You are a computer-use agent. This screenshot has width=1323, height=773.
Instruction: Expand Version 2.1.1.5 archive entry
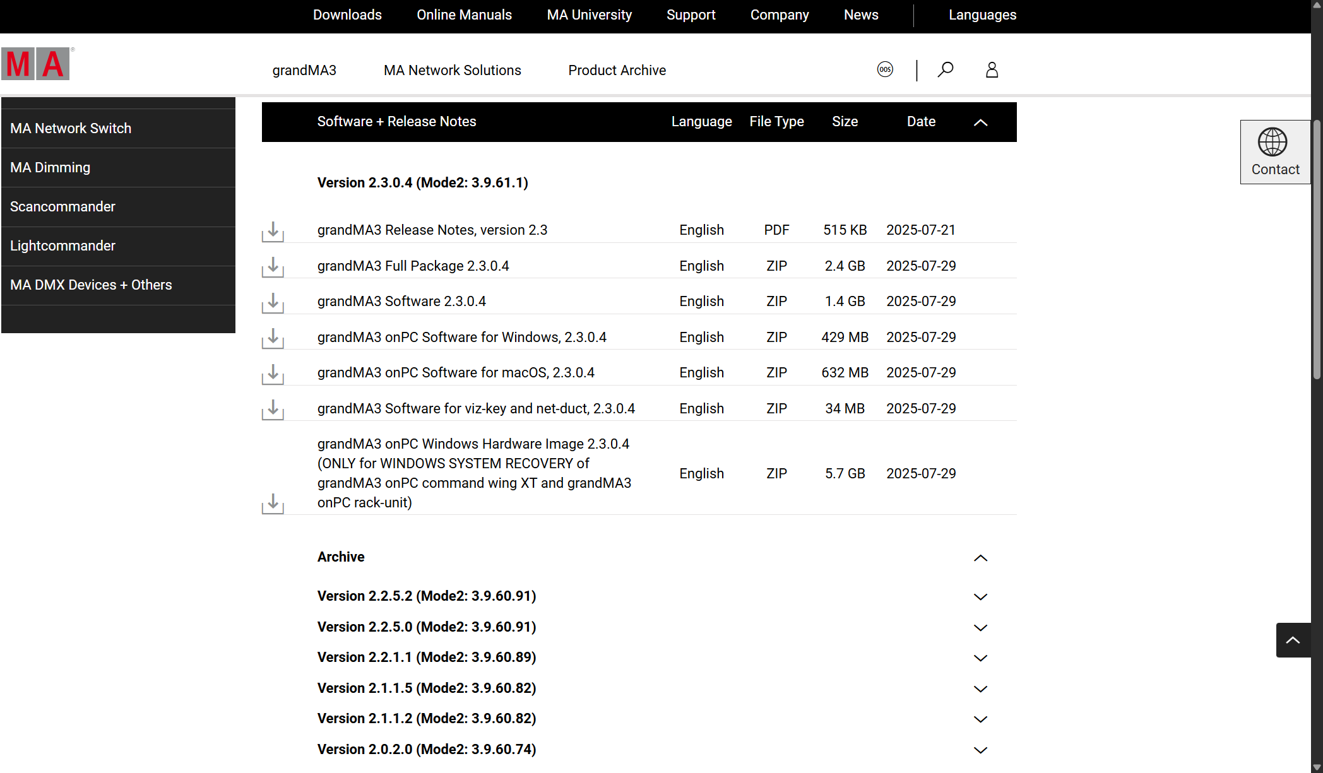pyautogui.click(x=980, y=689)
